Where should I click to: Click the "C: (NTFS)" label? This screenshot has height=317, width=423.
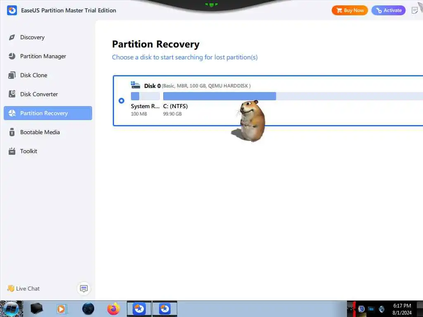tap(175, 106)
